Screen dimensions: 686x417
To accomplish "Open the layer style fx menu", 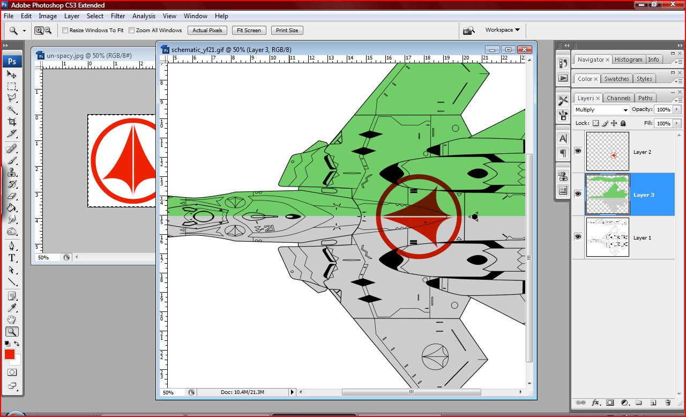I will coord(595,403).
